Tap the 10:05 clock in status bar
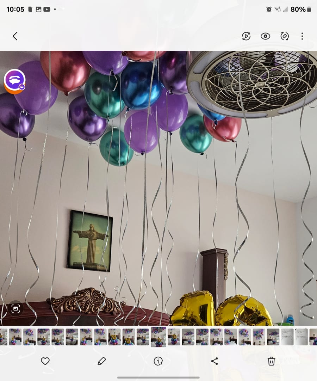The height and width of the screenshot is (381, 317). pos(15,10)
